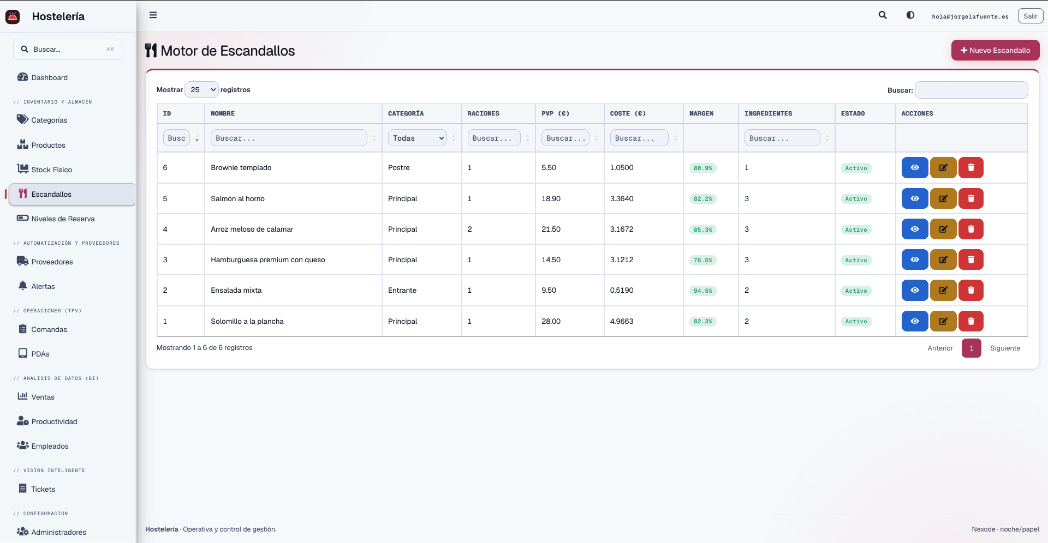View Salmón al horno with the eye button
The height and width of the screenshot is (543, 1048).
915,198
